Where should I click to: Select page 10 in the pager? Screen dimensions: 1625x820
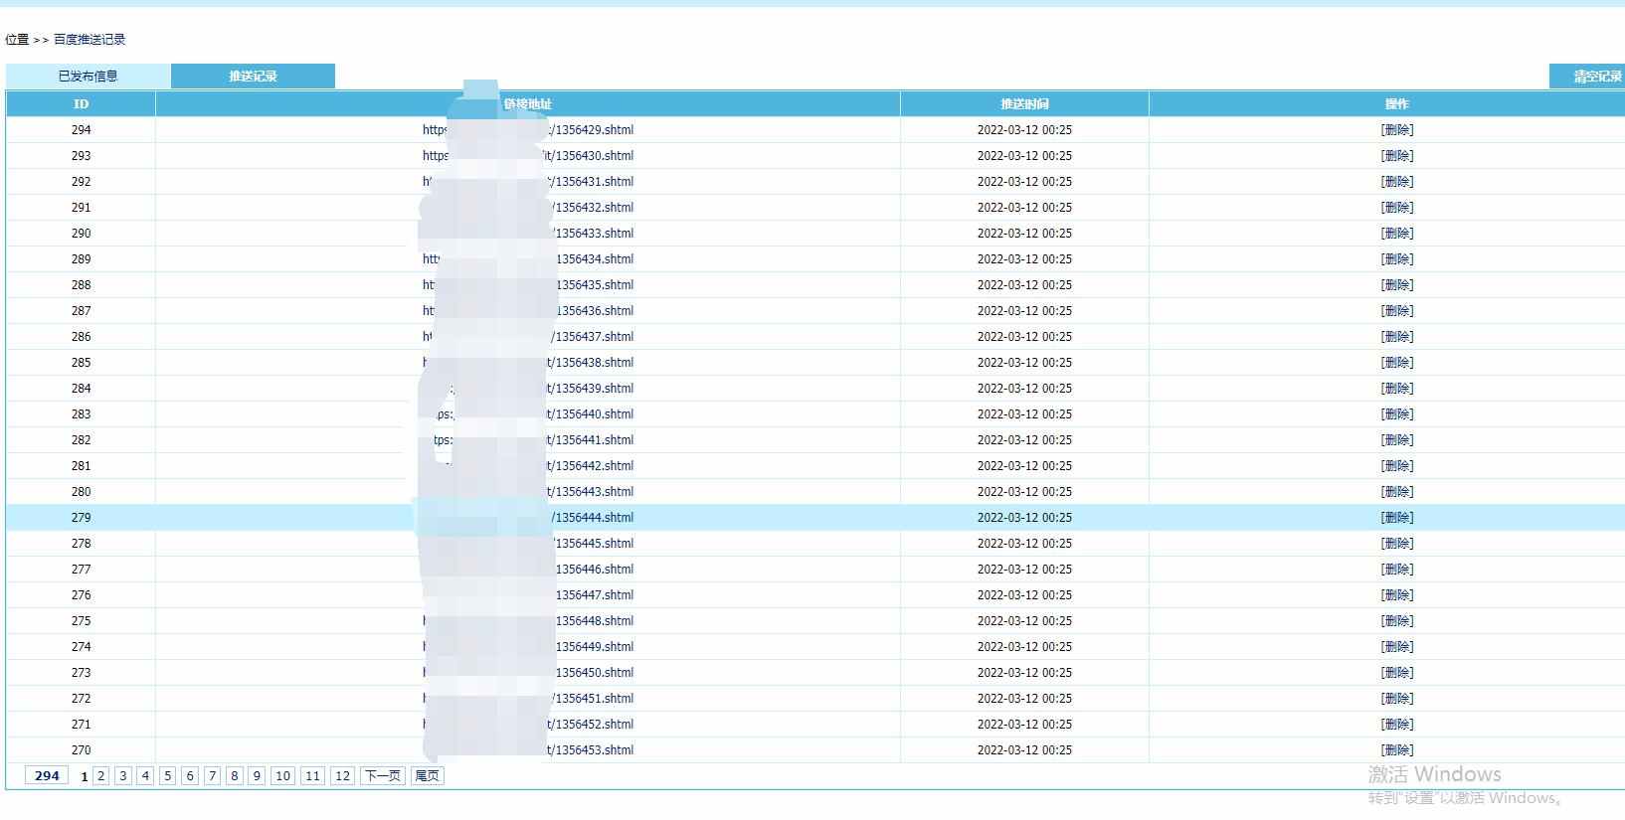point(282,776)
